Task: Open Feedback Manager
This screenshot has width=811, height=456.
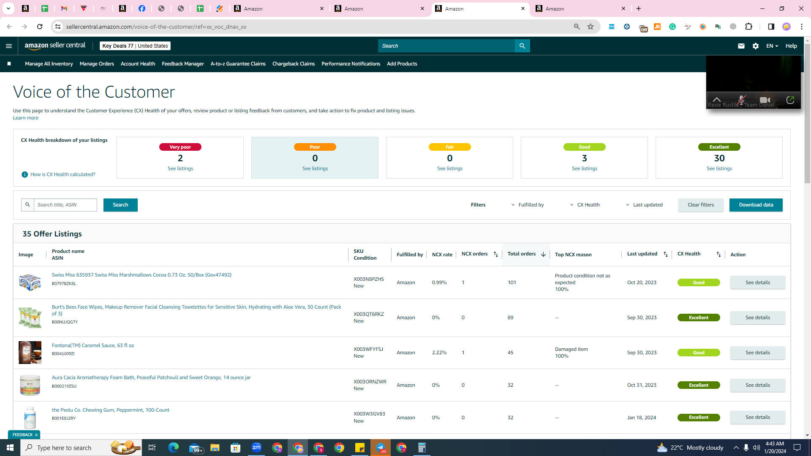Action: coord(183,64)
